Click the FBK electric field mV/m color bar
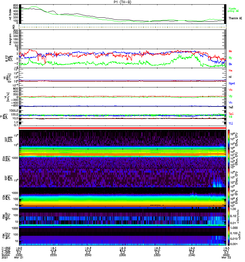Screen dimensions: 245x262 pos(228,216)
